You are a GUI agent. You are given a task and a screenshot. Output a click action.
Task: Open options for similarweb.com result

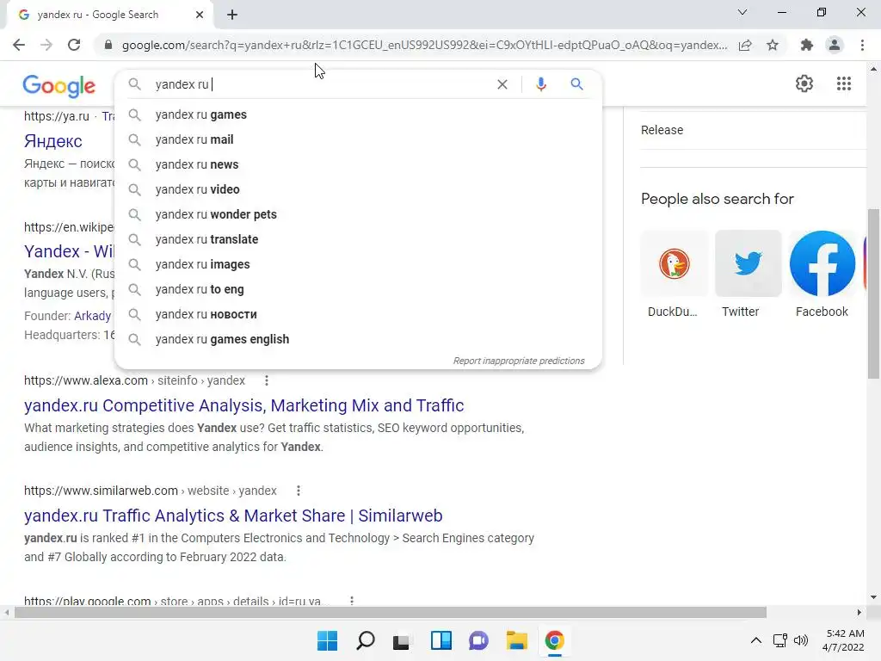point(299,491)
